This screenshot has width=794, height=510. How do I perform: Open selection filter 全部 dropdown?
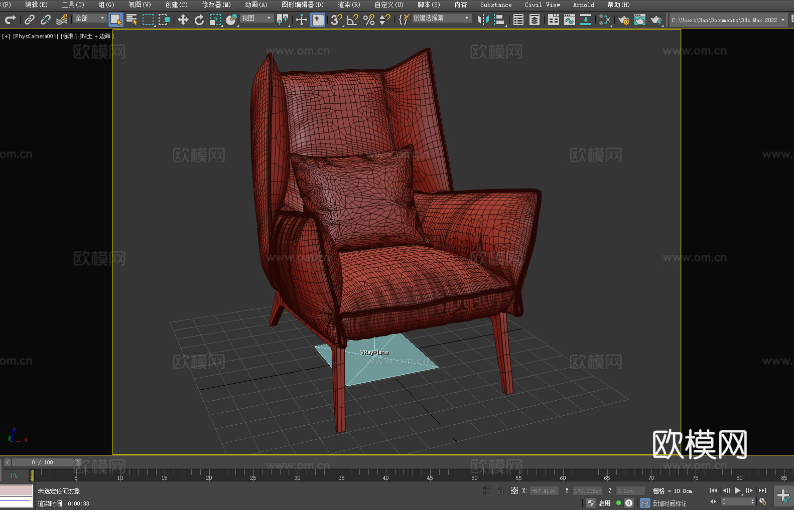pos(90,18)
